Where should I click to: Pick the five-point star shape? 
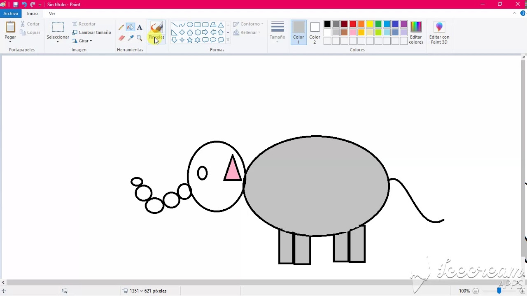190,40
